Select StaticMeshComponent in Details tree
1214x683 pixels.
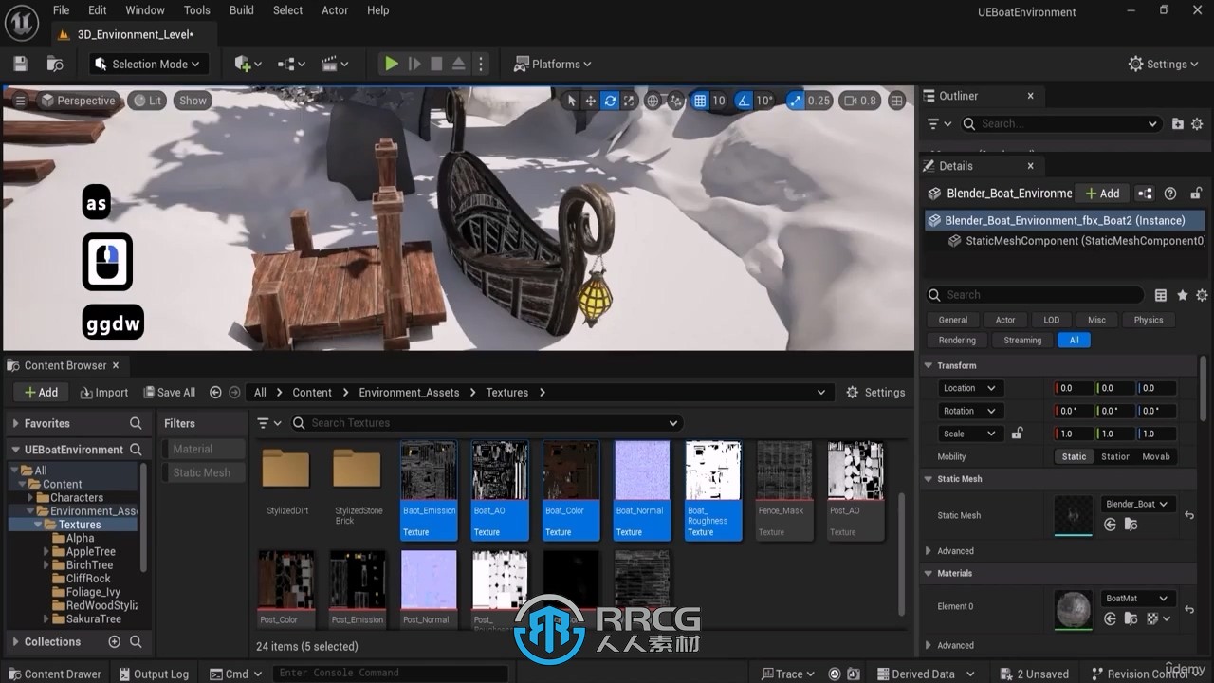1076,241
